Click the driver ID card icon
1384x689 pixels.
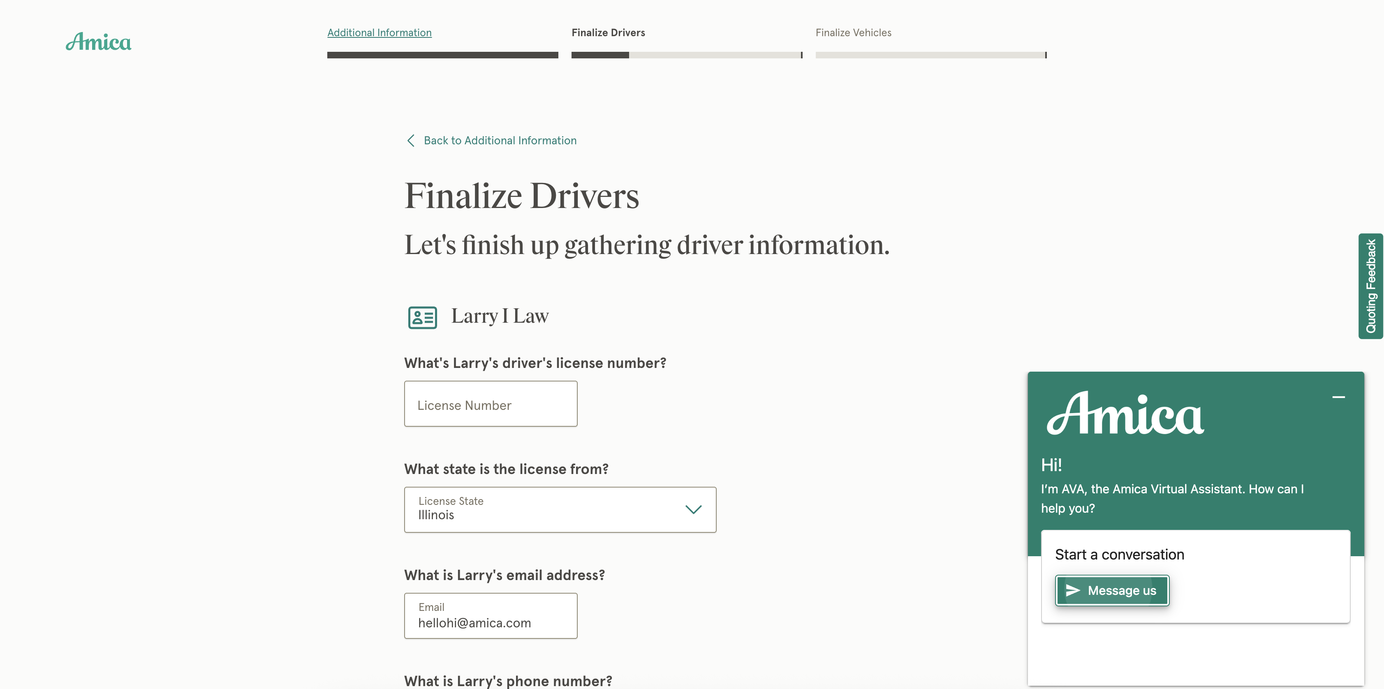422,317
